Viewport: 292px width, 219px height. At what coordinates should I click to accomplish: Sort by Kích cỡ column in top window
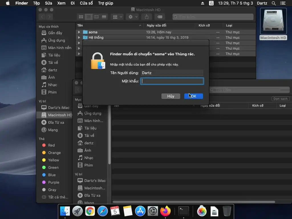209,25
